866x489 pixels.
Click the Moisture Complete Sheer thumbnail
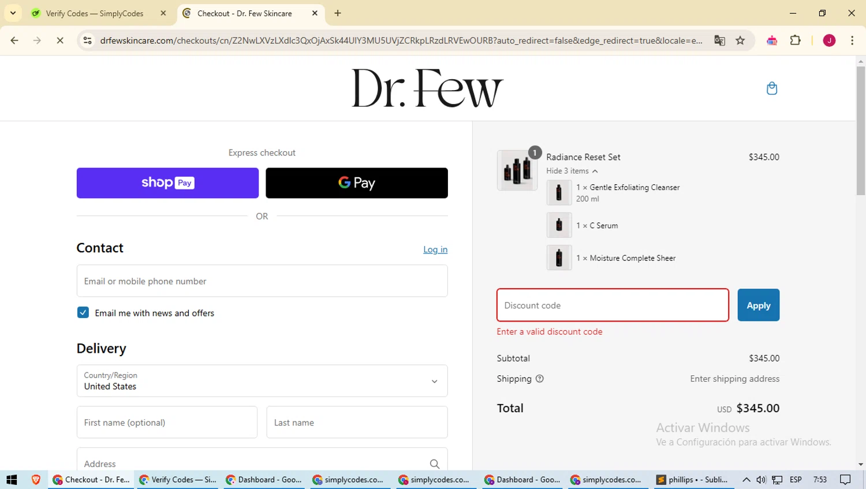(x=559, y=257)
